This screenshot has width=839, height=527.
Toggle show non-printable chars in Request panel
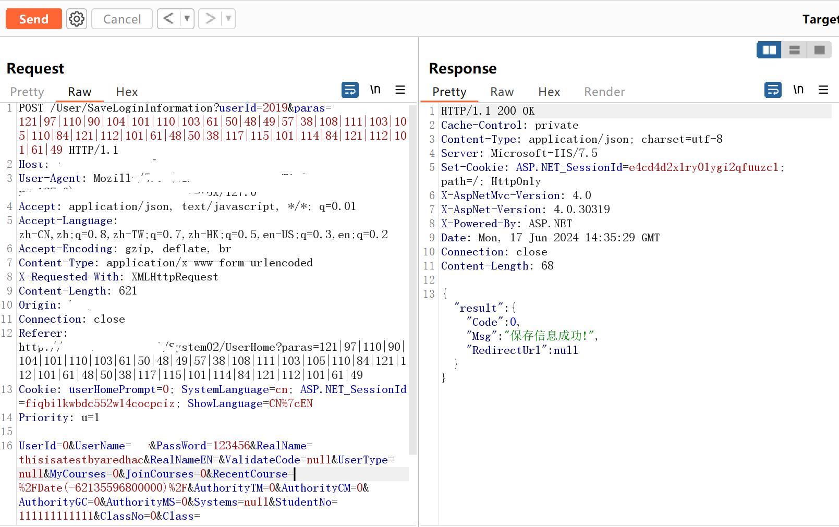(375, 90)
